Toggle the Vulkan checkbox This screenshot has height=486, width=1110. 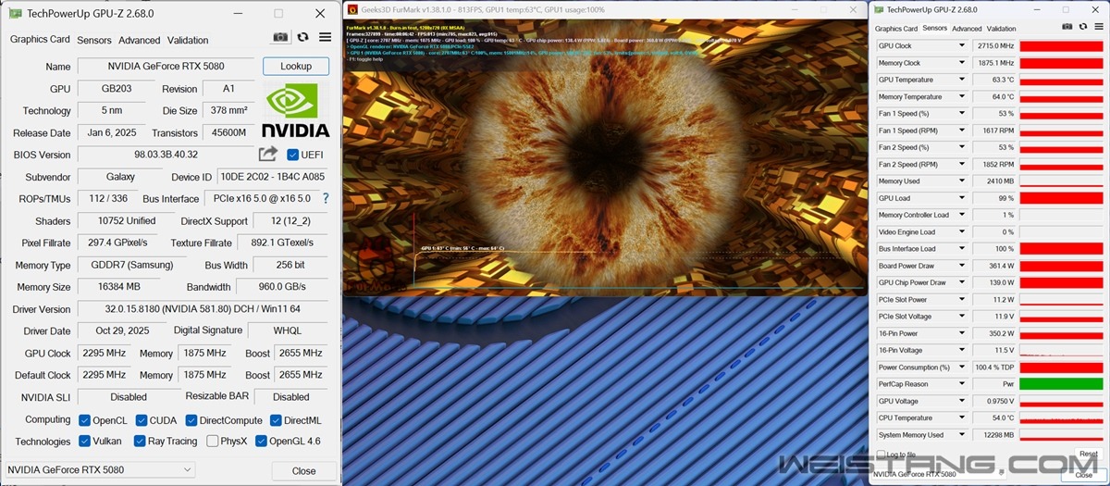pyautogui.click(x=84, y=442)
